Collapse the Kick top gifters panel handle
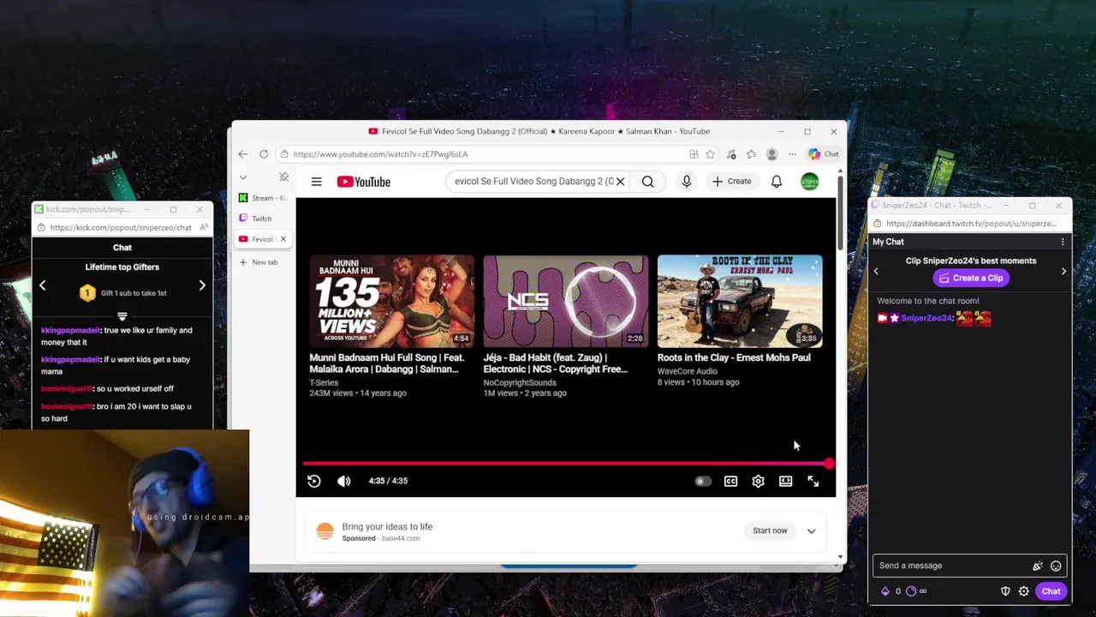Image resolution: width=1096 pixels, height=617 pixels. pyautogui.click(x=122, y=316)
